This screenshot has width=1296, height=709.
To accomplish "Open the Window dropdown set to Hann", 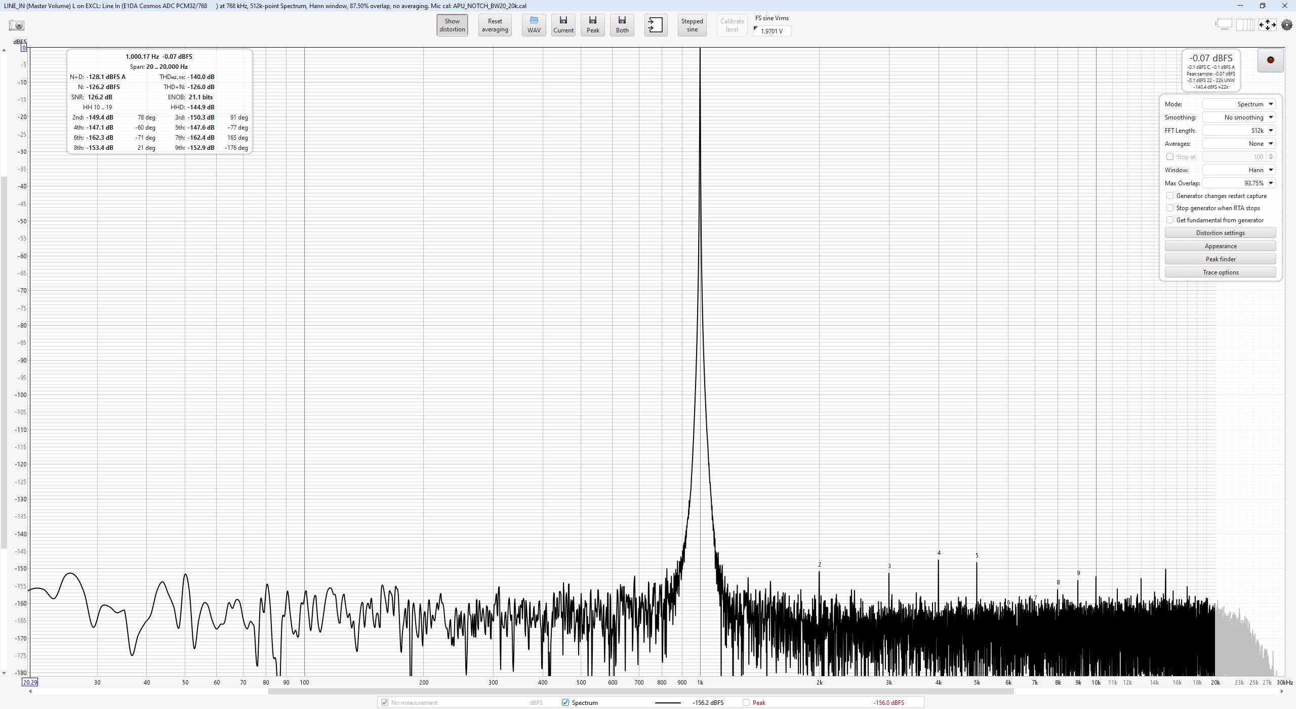I will click(x=1239, y=170).
